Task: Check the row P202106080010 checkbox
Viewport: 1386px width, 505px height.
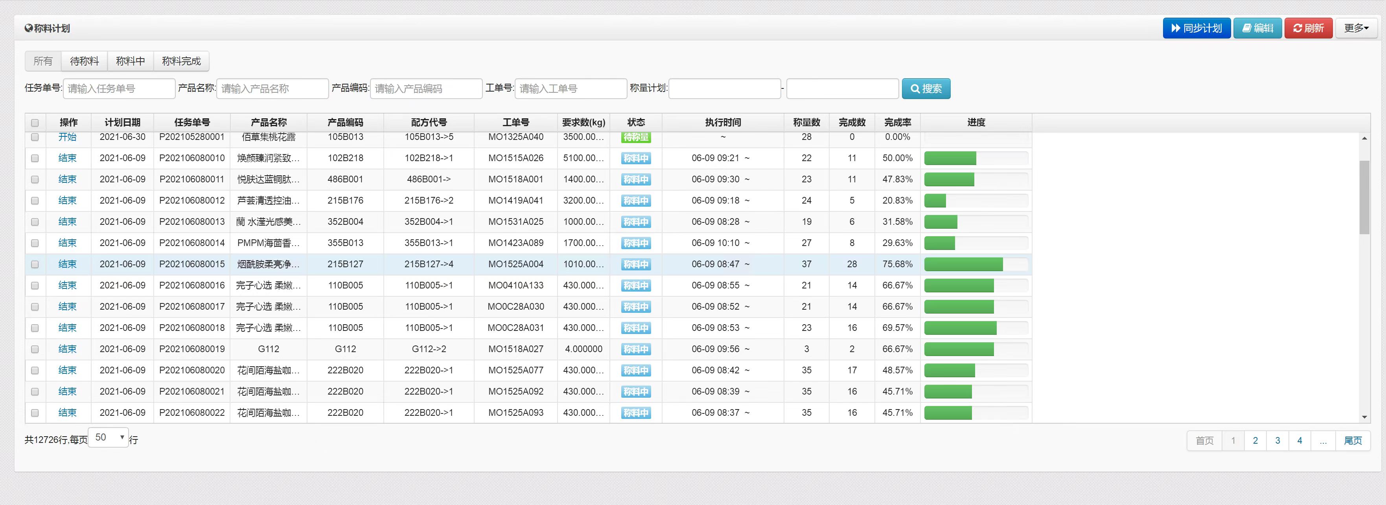Action: 35,158
